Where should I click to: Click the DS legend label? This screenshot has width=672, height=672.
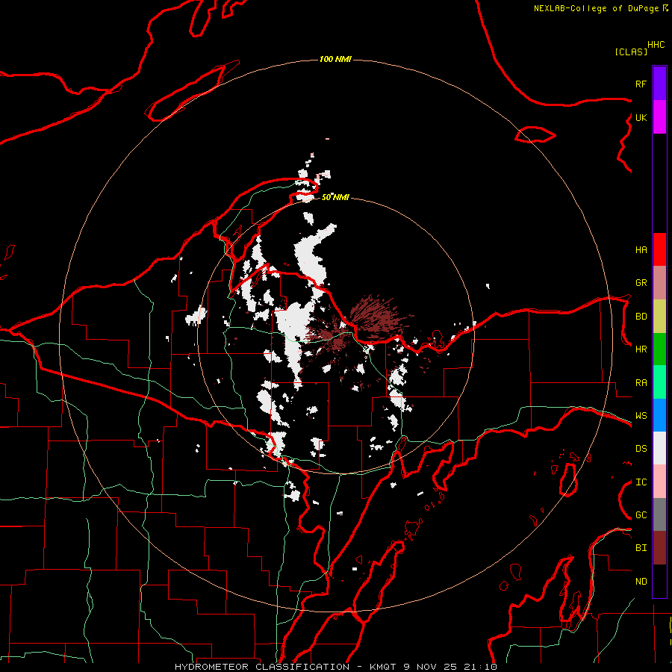(641, 449)
